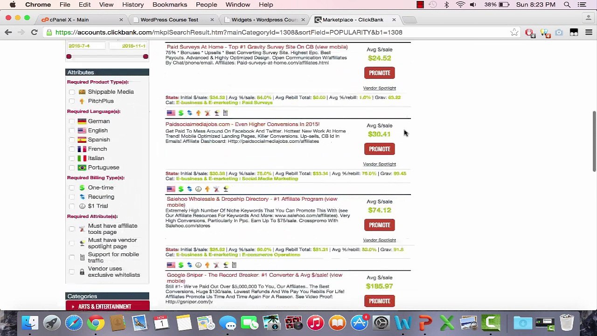
Task: Open the Google Sniper title link
Action: pyautogui.click(x=255, y=278)
